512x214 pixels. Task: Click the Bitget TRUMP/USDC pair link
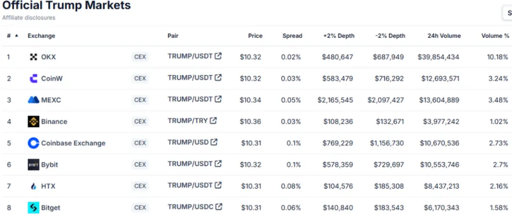pyautogui.click(x=190, y=207)
